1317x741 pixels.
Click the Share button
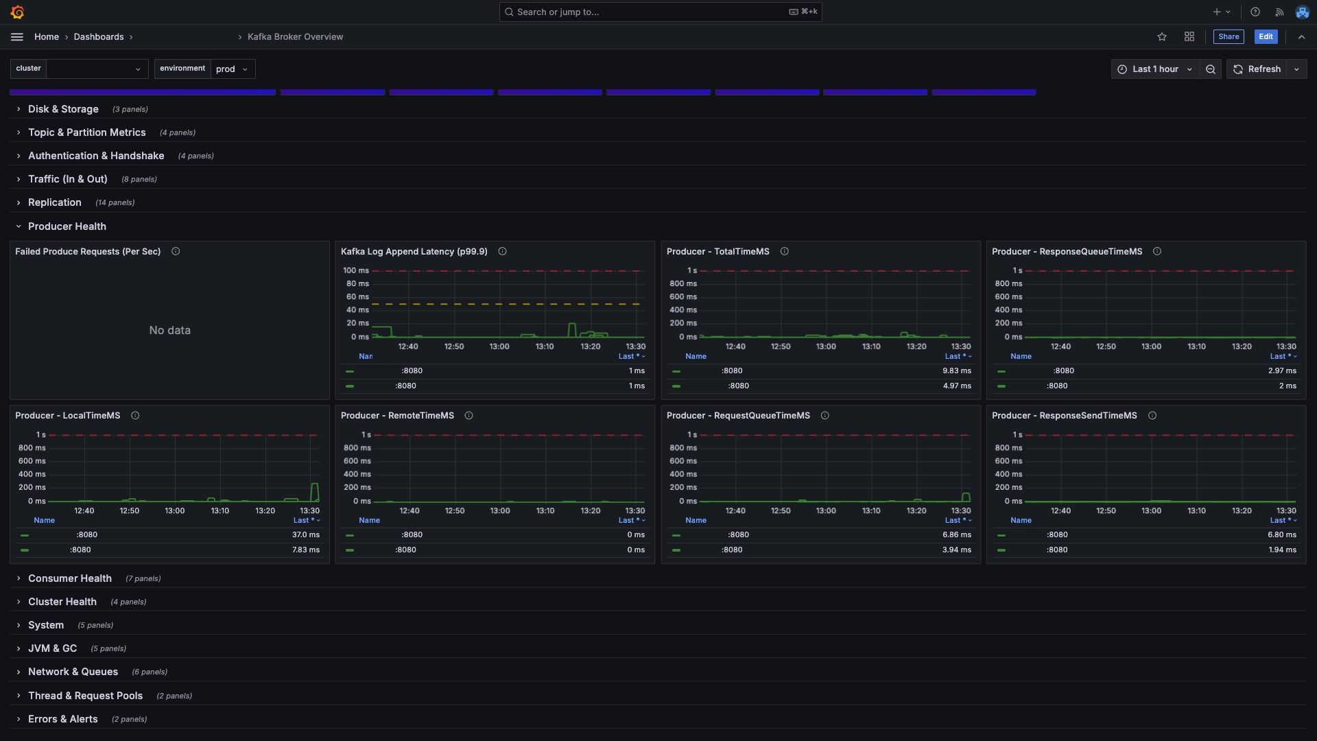pos(1229,37)
